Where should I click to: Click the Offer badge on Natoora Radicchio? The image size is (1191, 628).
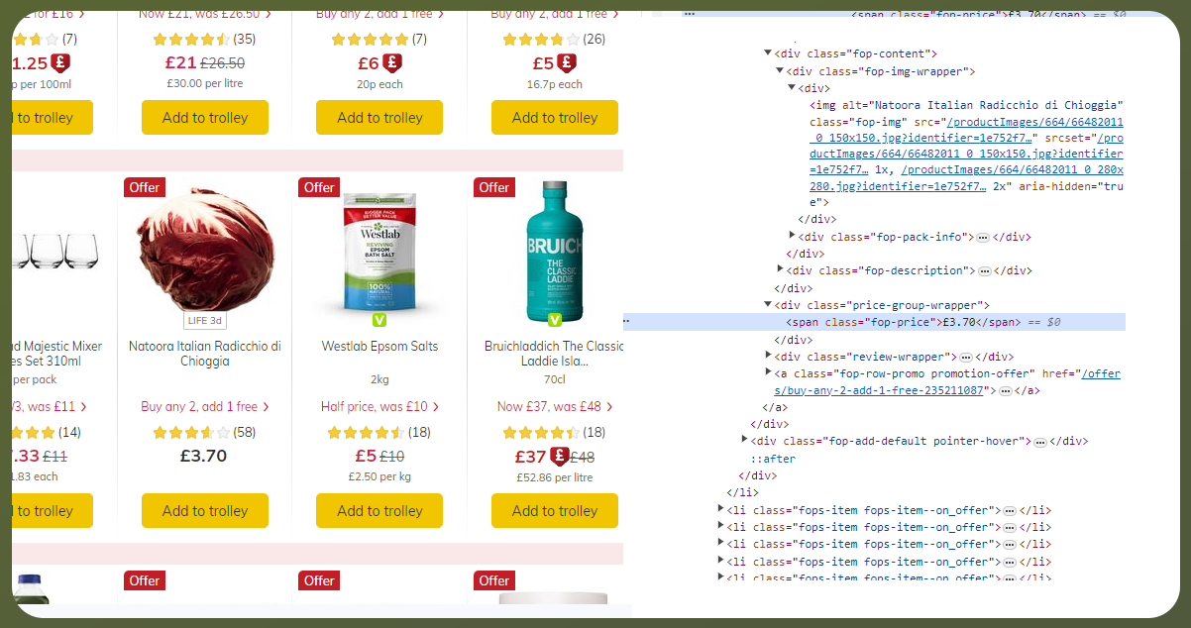145,187
